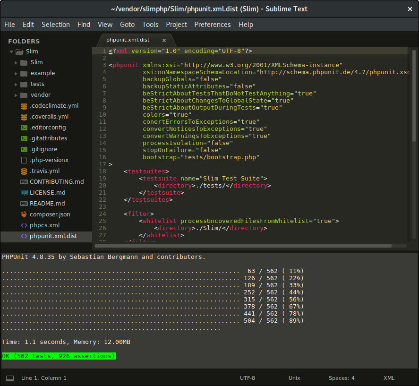Open the Find menu
This screenshot has height=386, width=419.
[x=84, y=25]
